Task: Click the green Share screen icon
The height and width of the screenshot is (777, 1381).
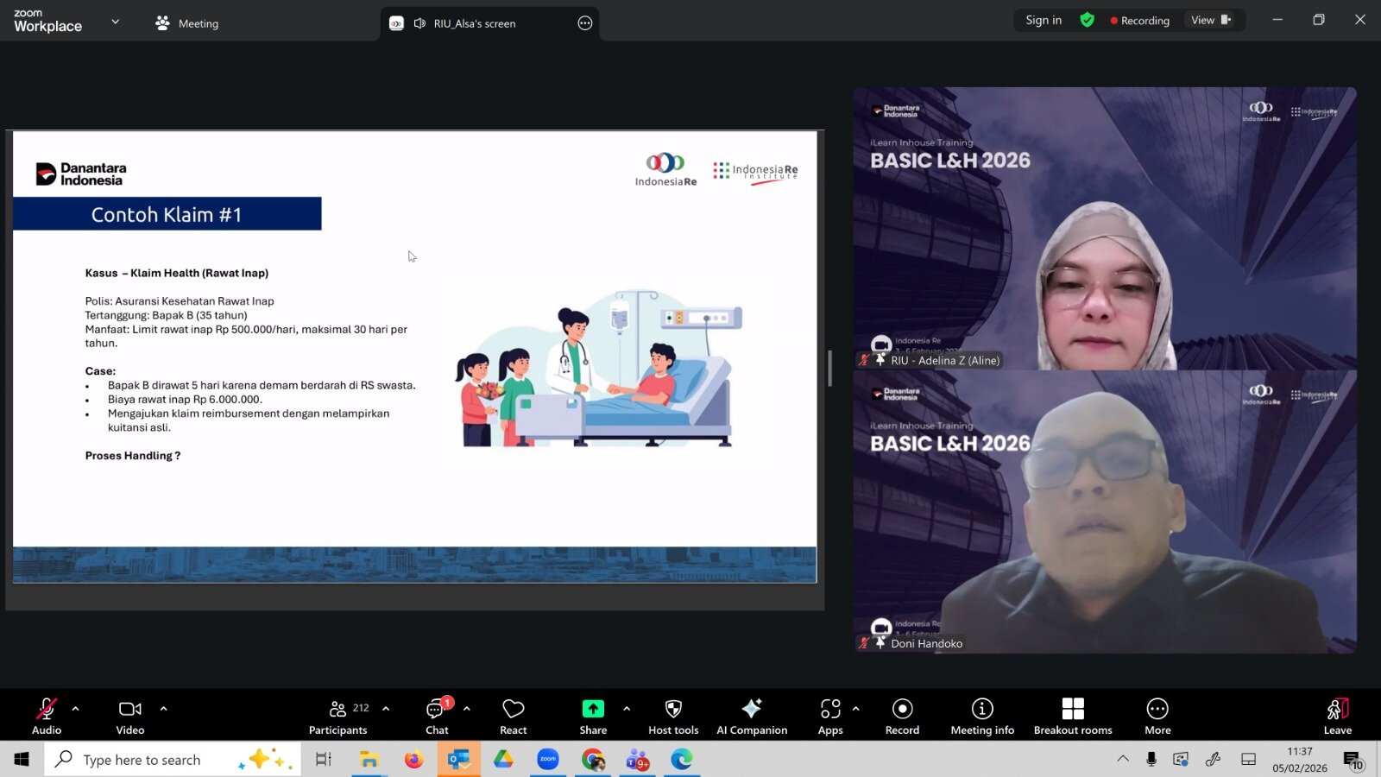Action: (593, 709)
